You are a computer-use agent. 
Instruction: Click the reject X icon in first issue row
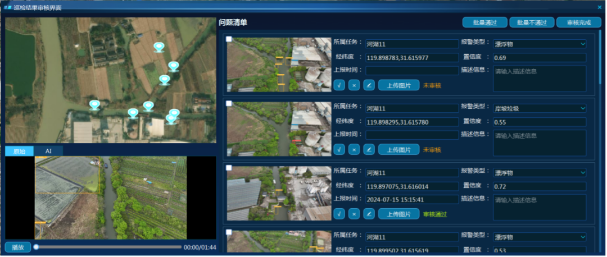(354, 85)
